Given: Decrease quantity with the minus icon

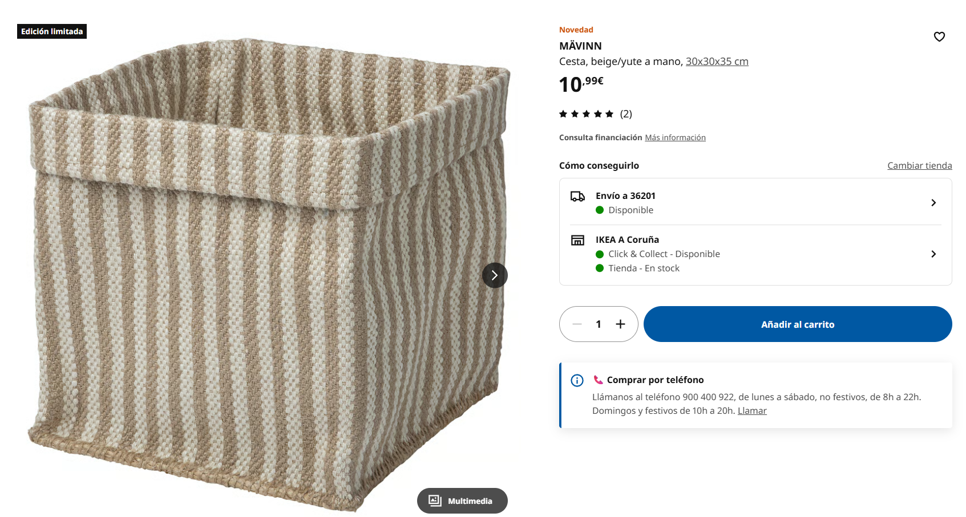Looking at the screenshot, I should 577,324.
